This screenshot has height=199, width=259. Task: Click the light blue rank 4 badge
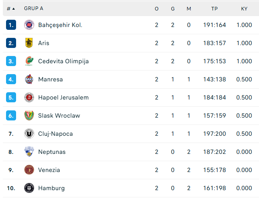point(11,79)
